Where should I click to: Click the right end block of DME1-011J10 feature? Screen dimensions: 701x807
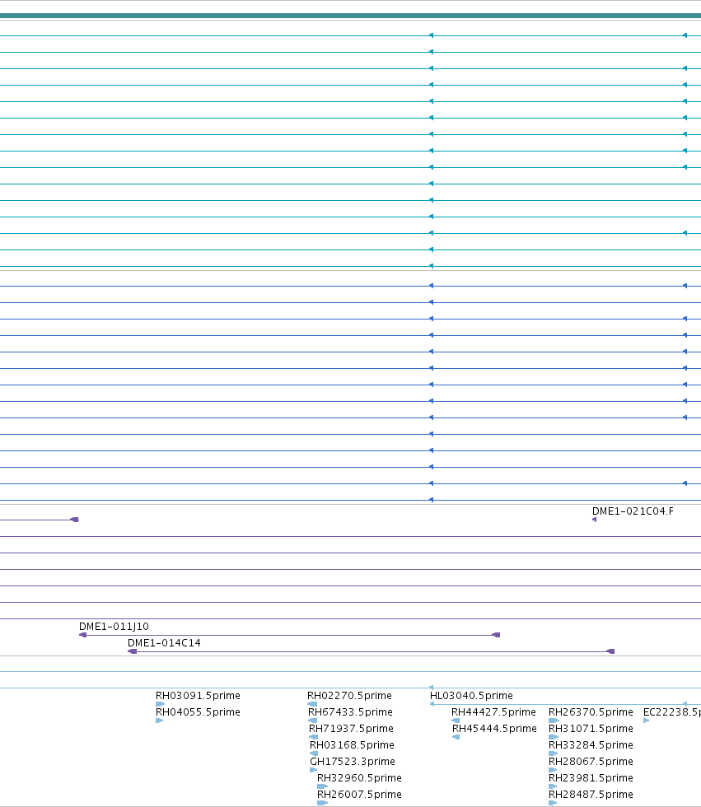click(x=496, y=635)
